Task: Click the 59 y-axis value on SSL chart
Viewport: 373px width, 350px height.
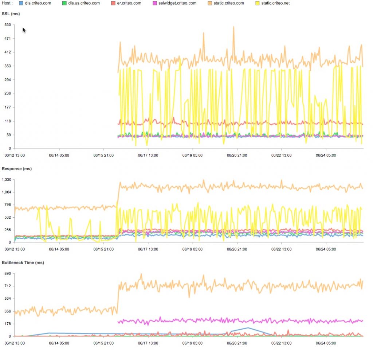Action: [9, 135]
